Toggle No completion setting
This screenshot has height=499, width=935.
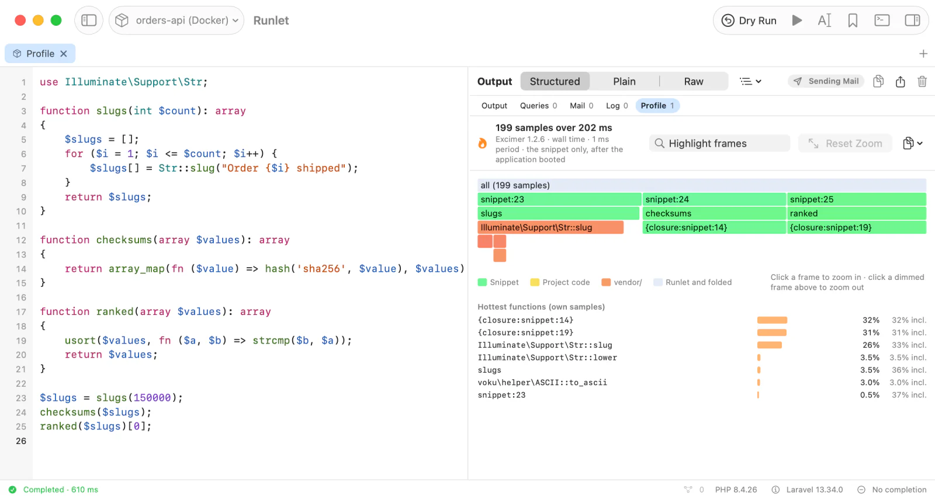tap(892, 490)
